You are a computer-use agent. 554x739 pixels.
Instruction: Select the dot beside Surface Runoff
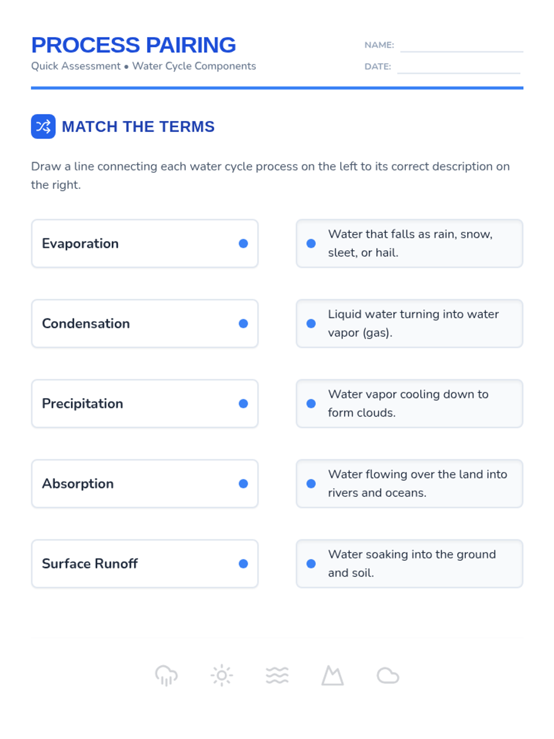tap(243, 563)
